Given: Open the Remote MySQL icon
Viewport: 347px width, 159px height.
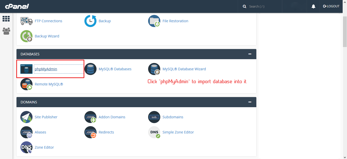Looking at the screenshot, I should tap(26, 84).
